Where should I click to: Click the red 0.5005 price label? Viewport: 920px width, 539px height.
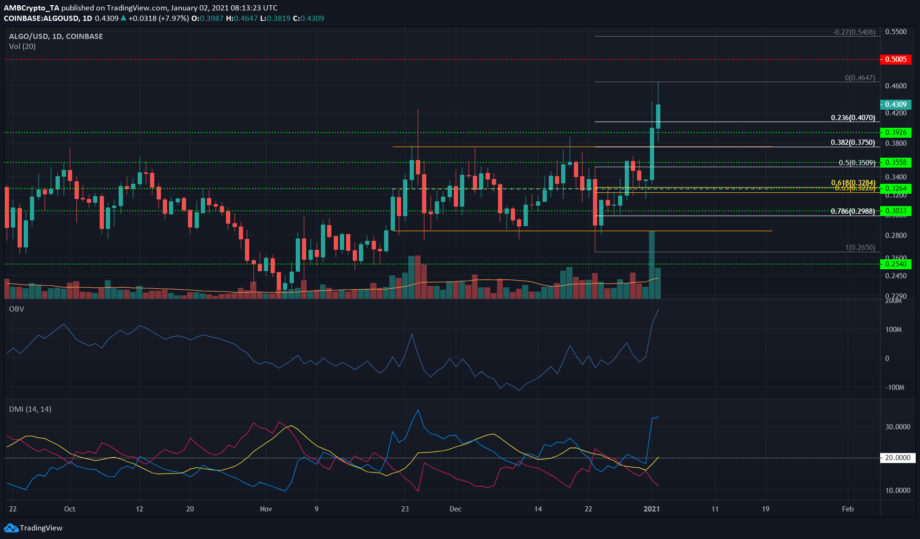(895, 59)
